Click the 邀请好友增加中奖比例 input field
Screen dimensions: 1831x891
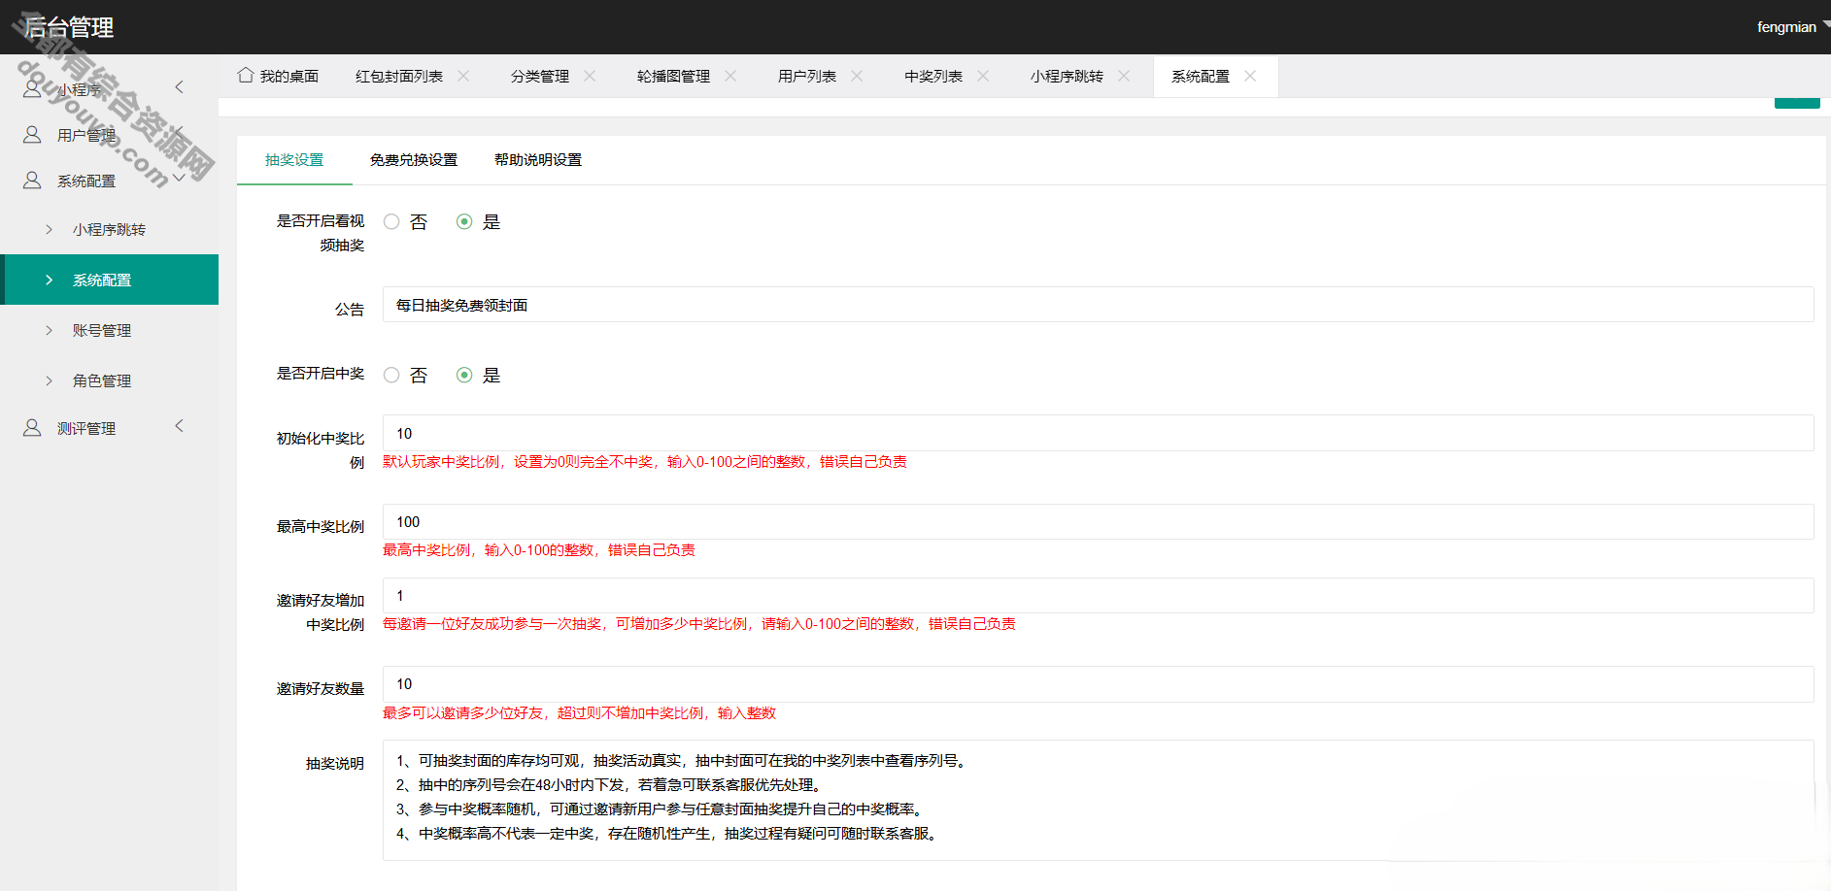point(1098,595)
